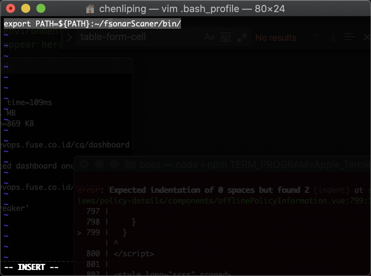The image size is (371, 276).
Task: Click the 'No results' search status text
Action: [276, 38]
